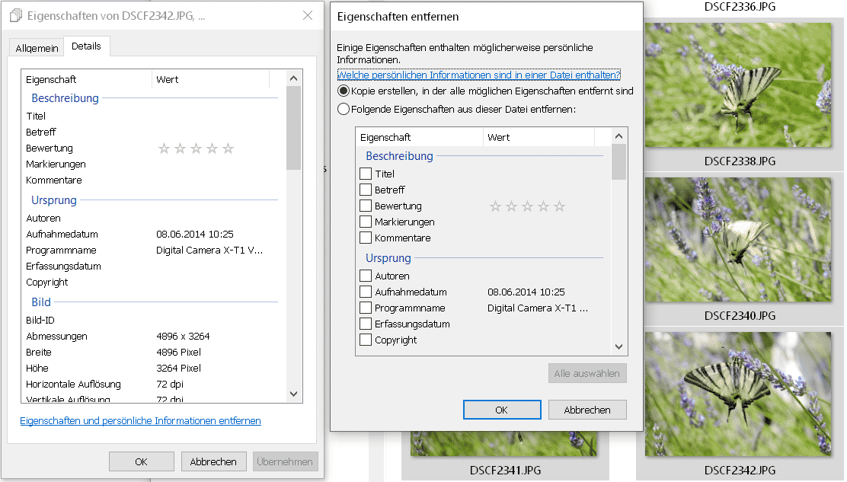Set Bewertung to one star in removal dialog
The width and height of the screenshot is (847, 482).
[495, 206]
